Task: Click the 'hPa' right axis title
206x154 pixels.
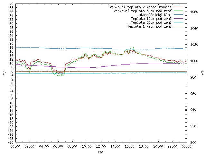Action: pyautogui.click(x=202, y=73)
